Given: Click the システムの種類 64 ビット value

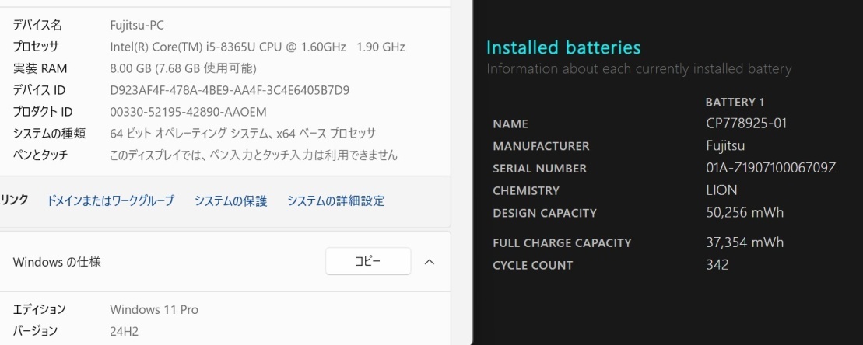Looking at the screenshot, I should tap(243, 134).
